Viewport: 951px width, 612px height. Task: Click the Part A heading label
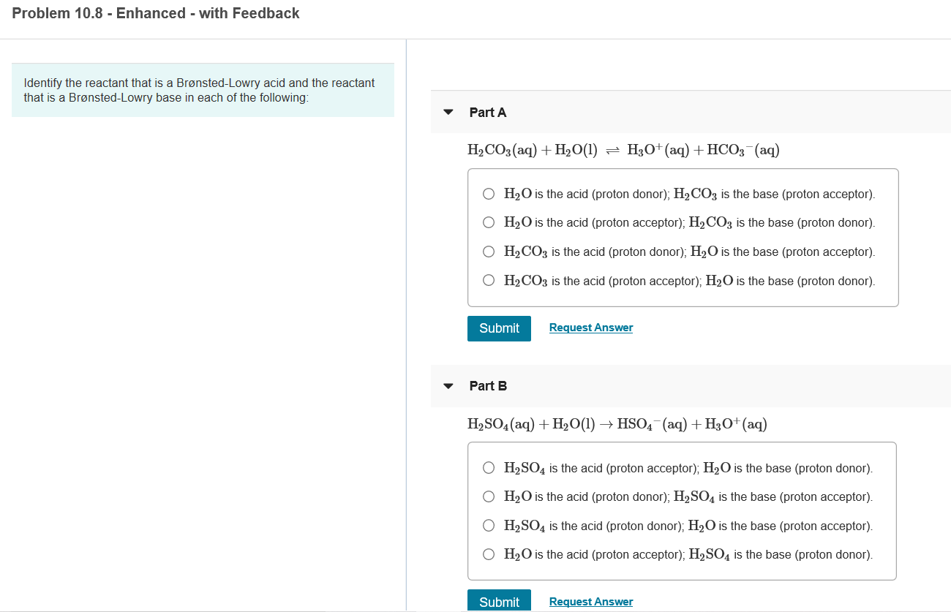pyautogui.click(x=488, y=113)
